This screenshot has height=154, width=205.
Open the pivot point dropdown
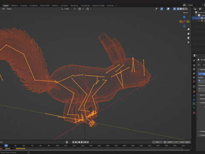(75, 9)
